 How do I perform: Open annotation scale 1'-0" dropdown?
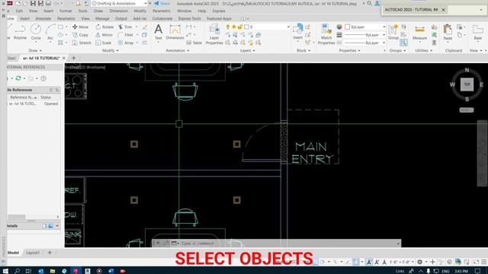402,262
